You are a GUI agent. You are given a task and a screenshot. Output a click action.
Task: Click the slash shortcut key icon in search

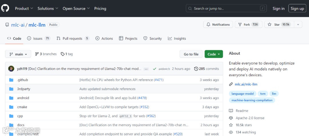coord(262,9)
